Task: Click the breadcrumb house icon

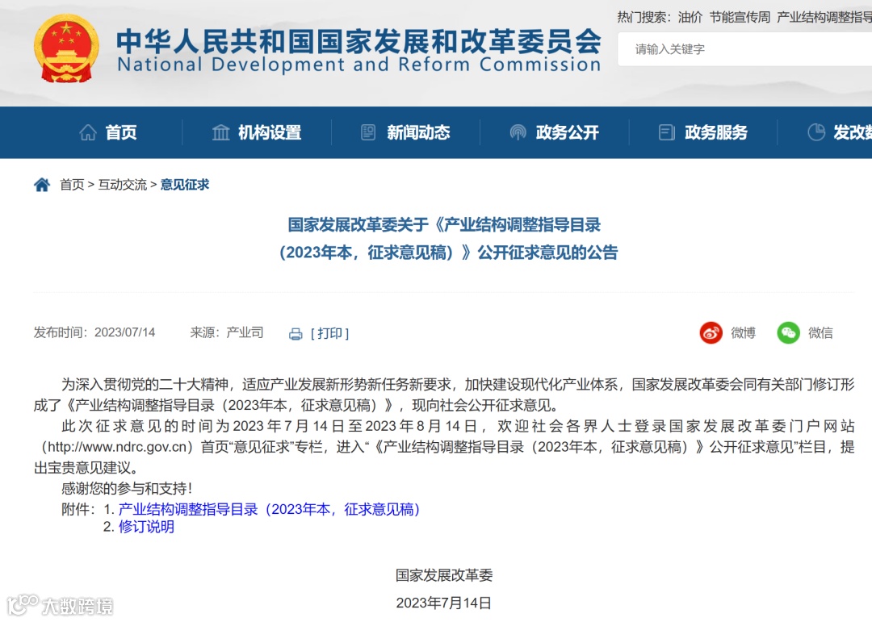Action: [42, 185]
